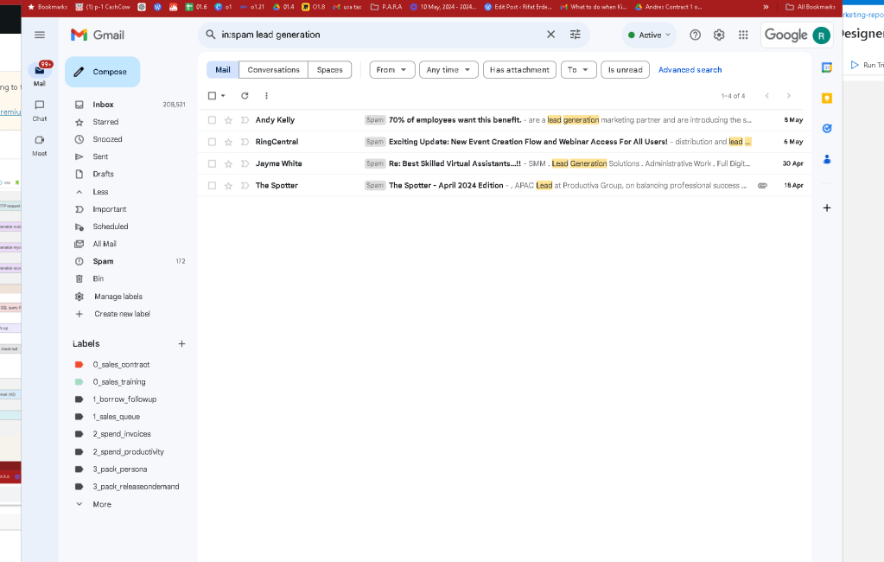Screen dimensions: 884x562
Task: Expand More labels in the sidebar
Action: [x=101, y=504]
